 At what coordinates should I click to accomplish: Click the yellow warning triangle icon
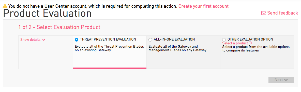pyautogui.click(x=5, y=6)
